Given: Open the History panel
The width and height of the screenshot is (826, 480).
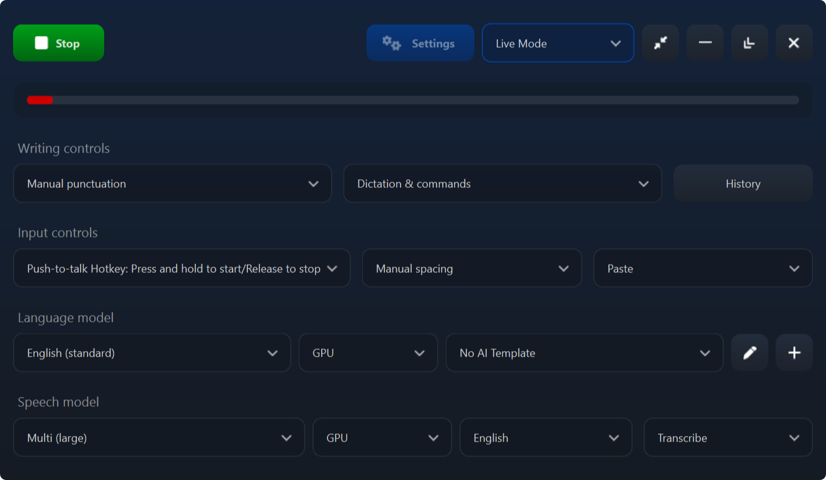Looking at the screenshot, I should [x=742, y=184].
